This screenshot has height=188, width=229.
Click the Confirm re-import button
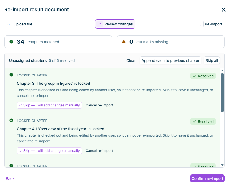tap(207, 178)
